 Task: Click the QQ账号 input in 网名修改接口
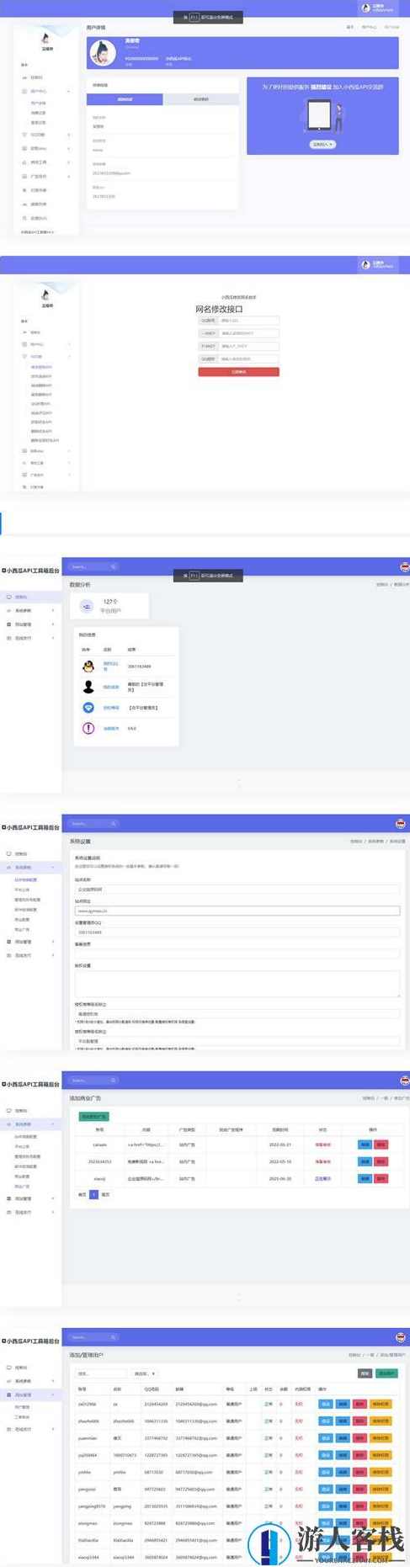pos(248,320)
